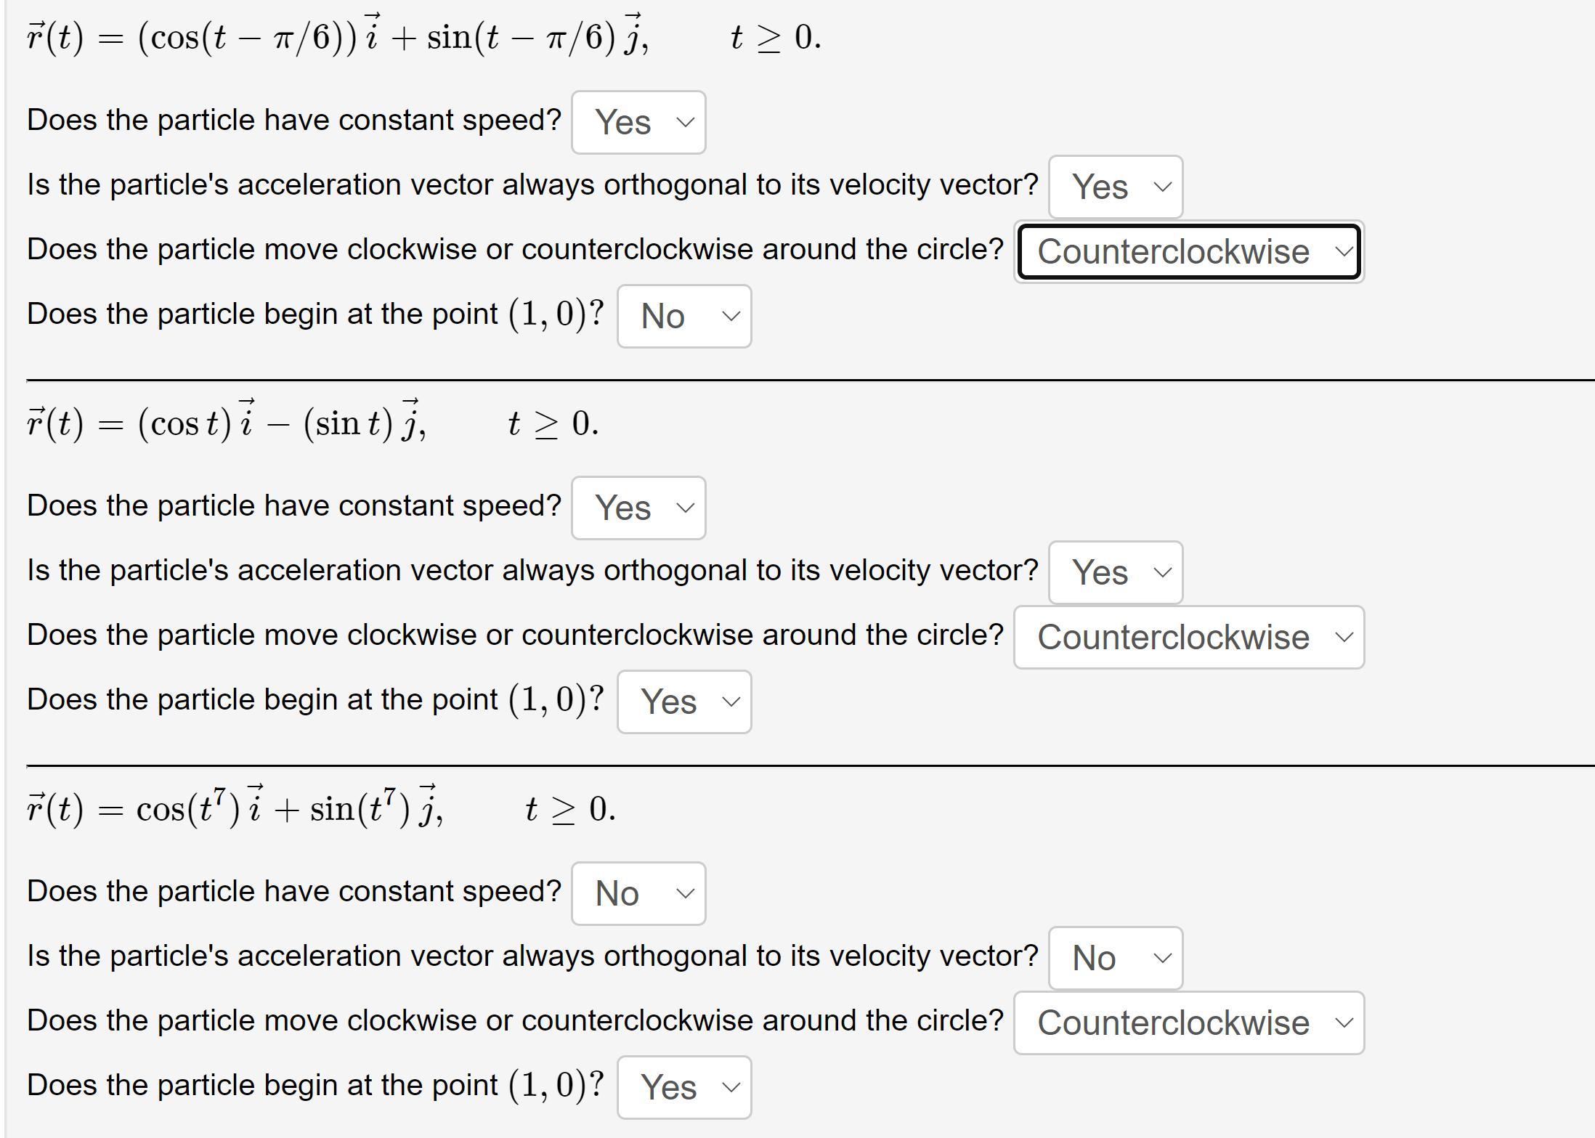Image resolution: width=1595 pixels, height=1138 pixels.
Task: Click third problem's 'constant speed' question text
Action: tap(294, 892)
